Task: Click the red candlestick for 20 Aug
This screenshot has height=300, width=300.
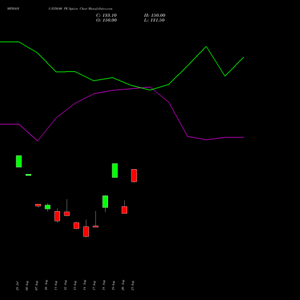Action: pos(124,210)
